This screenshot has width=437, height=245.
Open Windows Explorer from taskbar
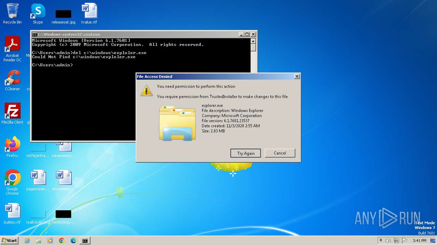tap(39, 241)
